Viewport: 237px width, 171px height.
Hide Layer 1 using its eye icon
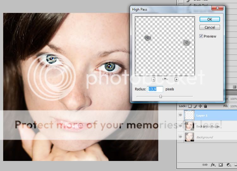click(x=180, y=115)
